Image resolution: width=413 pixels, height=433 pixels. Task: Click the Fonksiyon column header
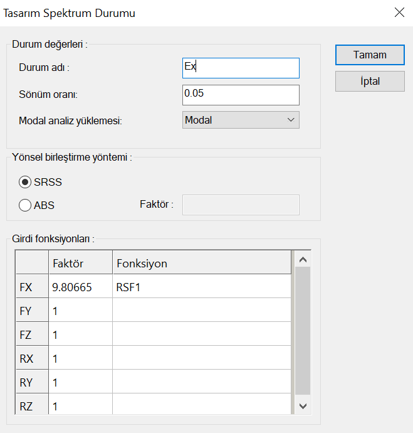pyautogui.click(x=202, y=263)
